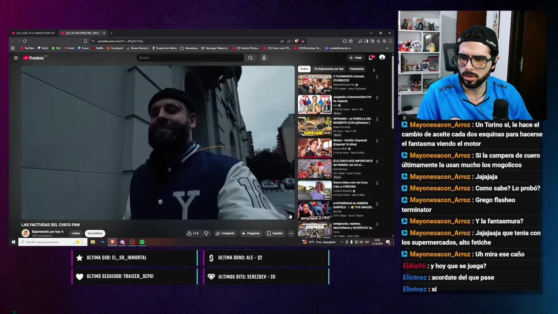
Task: Open Windows notification center icon
Action: [x=388, y=242]
